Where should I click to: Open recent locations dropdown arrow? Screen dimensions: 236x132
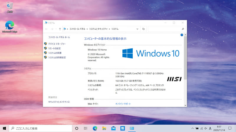point(56,29)
